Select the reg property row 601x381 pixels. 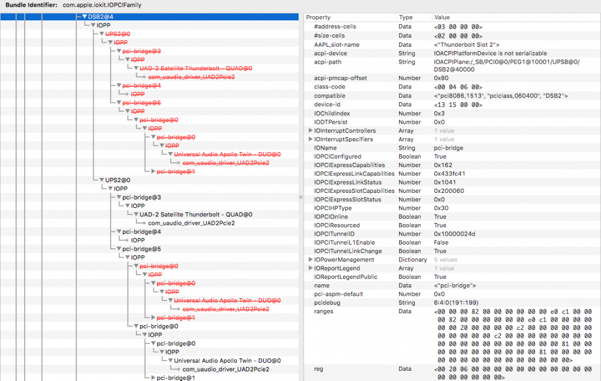453,373
